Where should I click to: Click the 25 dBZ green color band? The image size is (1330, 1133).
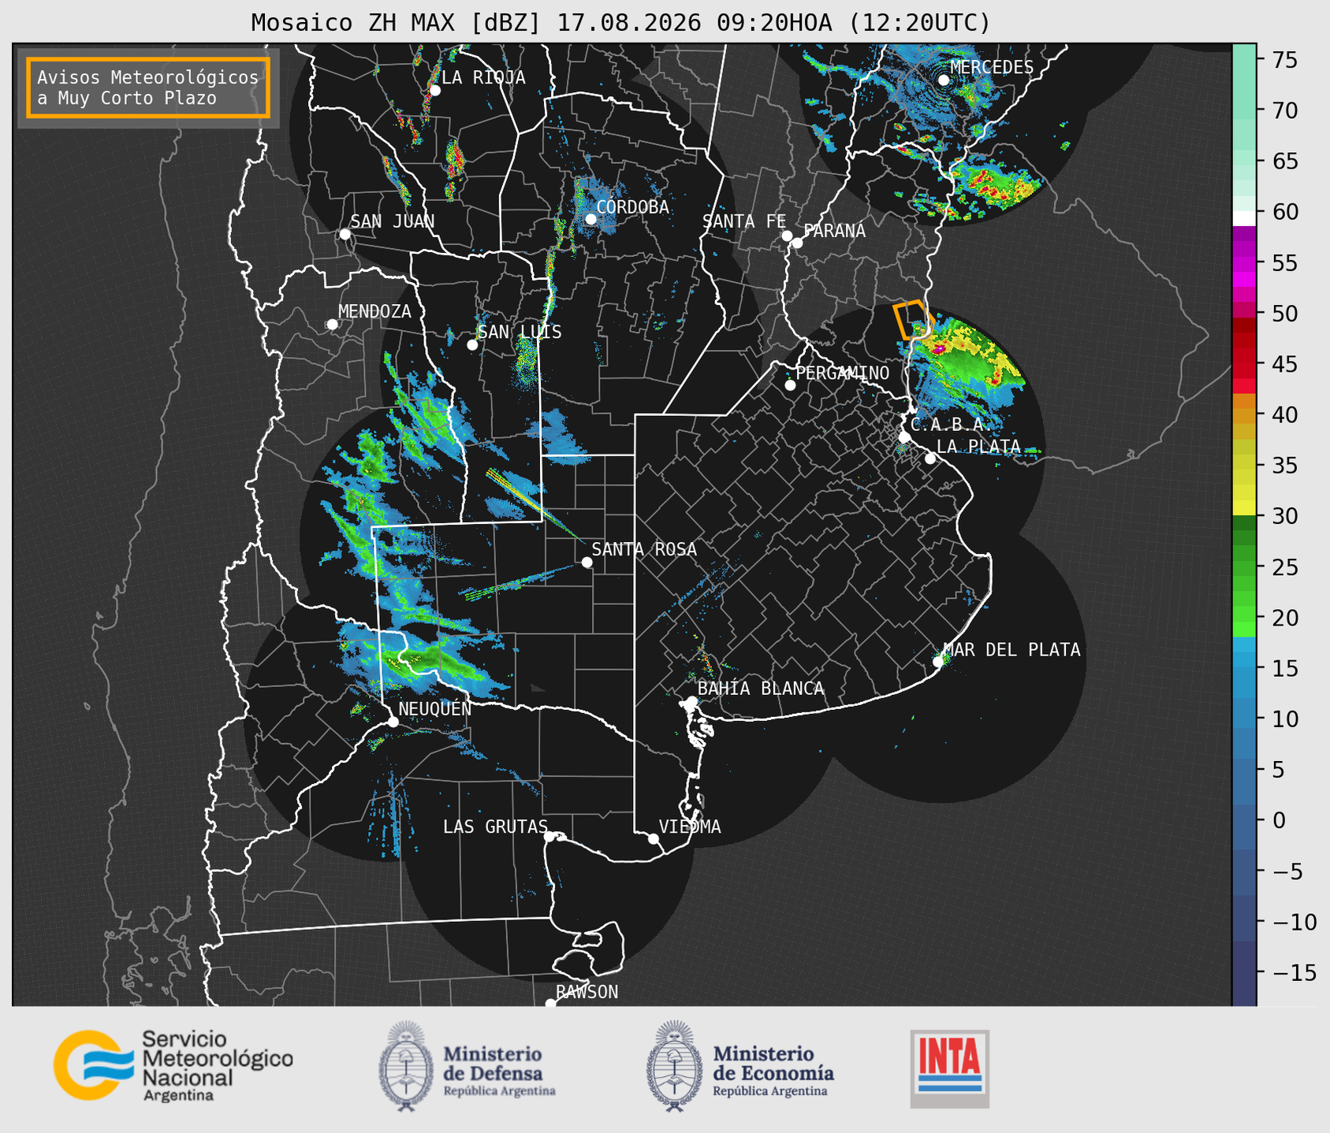1244,567
